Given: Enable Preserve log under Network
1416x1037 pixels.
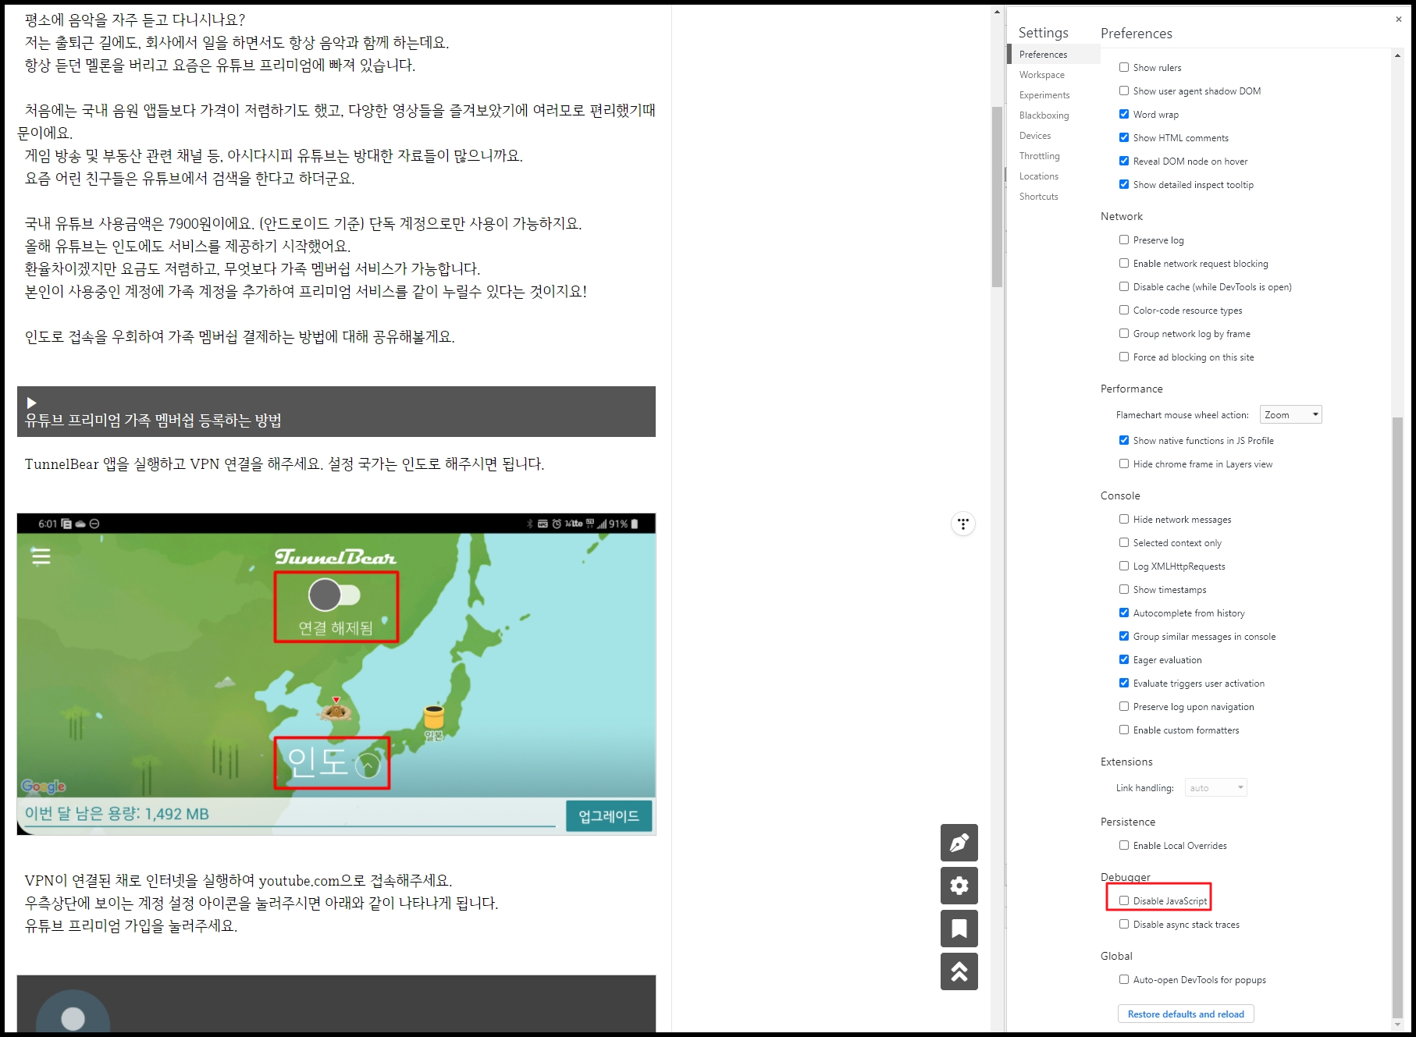Looking at the screenshot, I should (1124, 240).
